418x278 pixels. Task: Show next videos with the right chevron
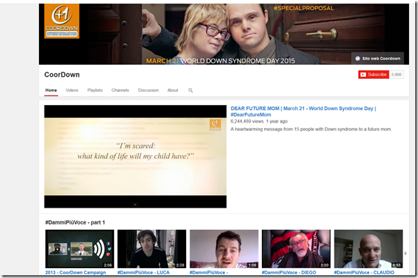click(405, 253)
